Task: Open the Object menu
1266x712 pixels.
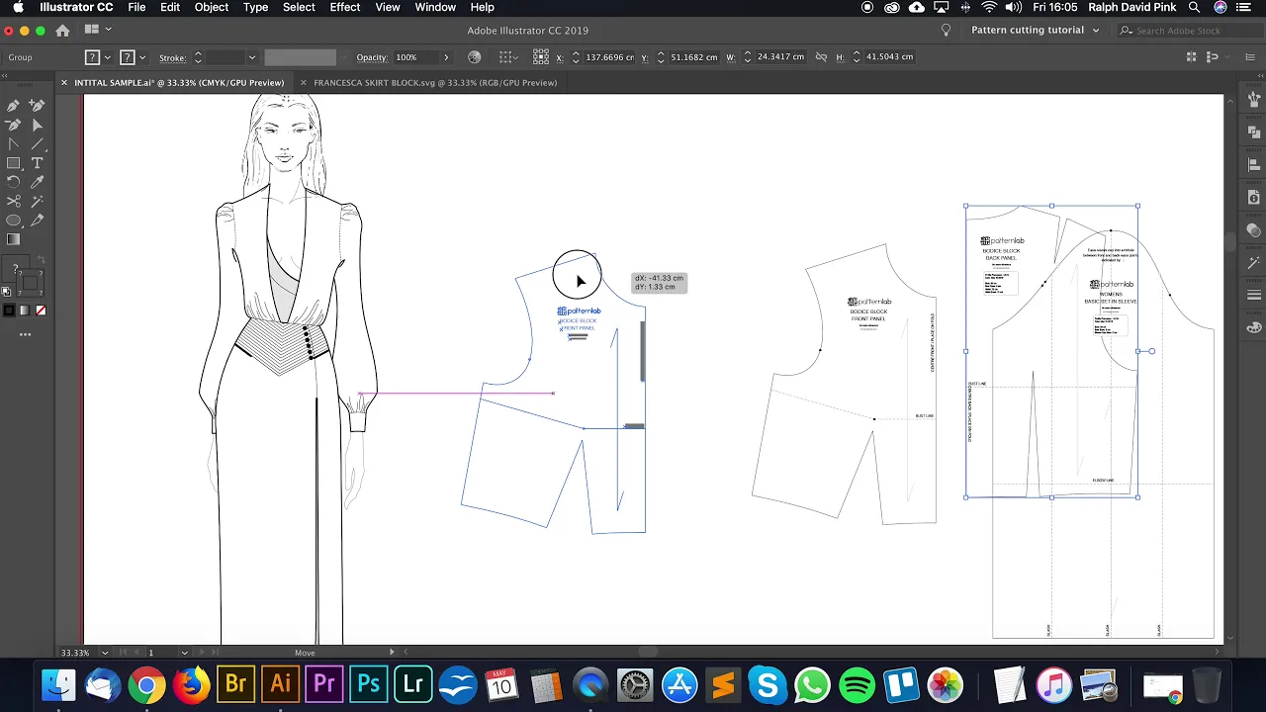Action: coord(211,7)
